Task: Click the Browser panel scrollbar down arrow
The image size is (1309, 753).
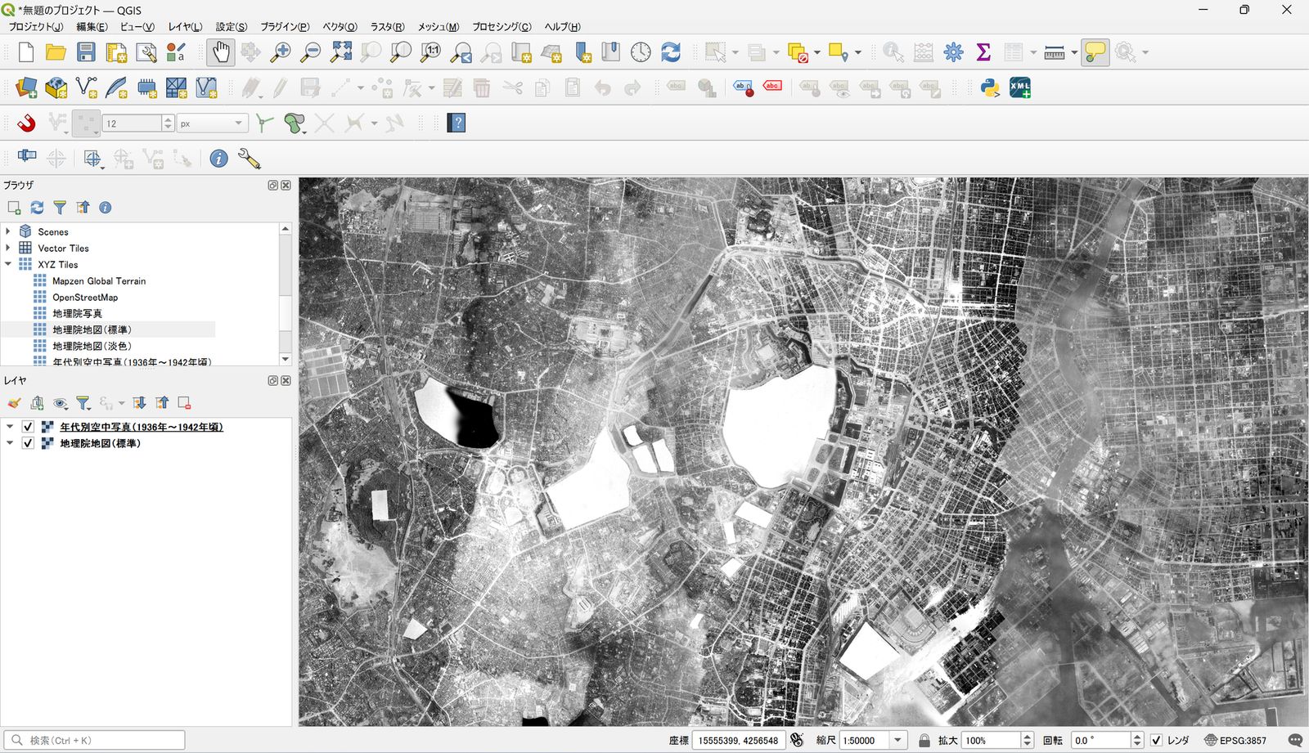Action: (285, 359)
